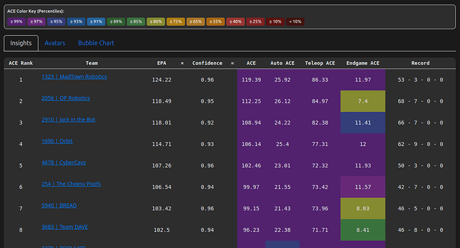Viewport: 460px width, 248px height.
Task: Select the Record column header
Action: point(421,63)
